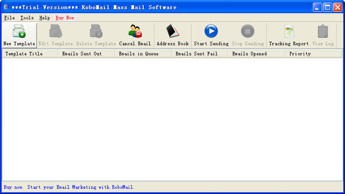Viewport: 345px width, 194px height.
Task: Start Sending emails with play button
Action: pos(211,36)
